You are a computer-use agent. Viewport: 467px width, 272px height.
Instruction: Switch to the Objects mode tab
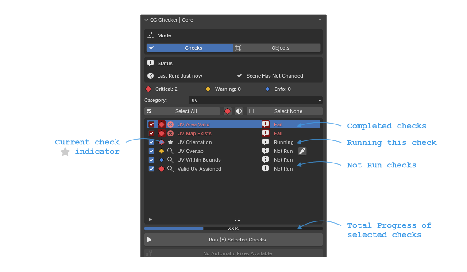(277, 48)
